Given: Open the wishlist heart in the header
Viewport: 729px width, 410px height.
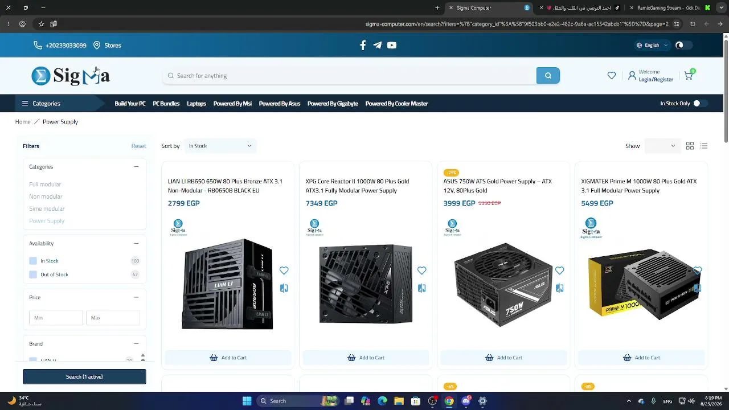Looking at the screenshot, I should (x=612, y=76).
